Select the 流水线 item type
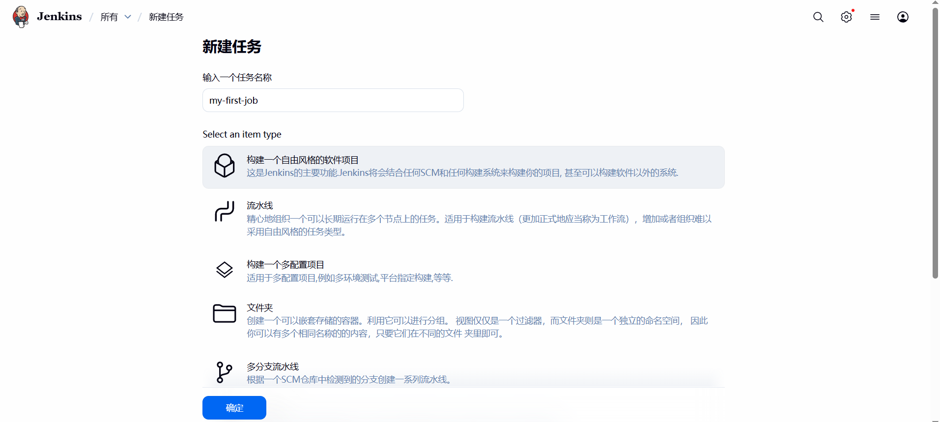Image resolution: width=940 pixels, height=422 pixels. tap(260, 206)
